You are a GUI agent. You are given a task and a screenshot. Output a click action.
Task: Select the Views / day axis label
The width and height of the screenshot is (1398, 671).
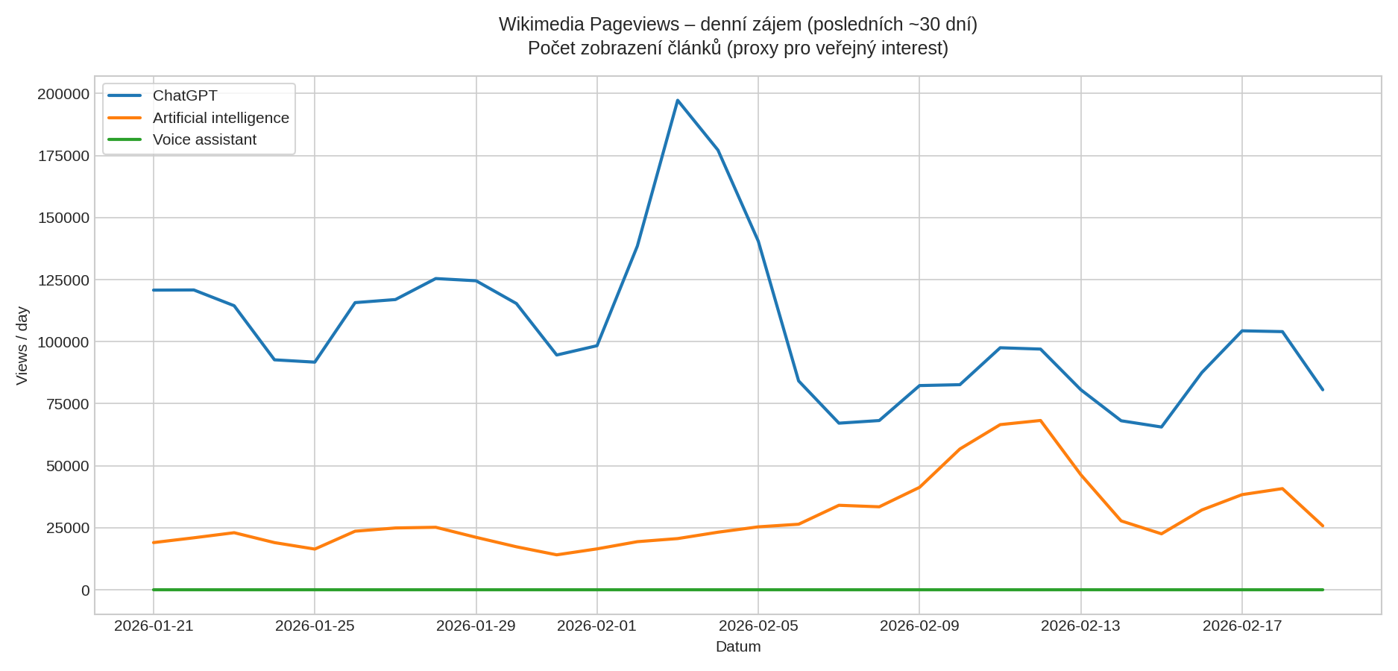(x=23, y=344)
